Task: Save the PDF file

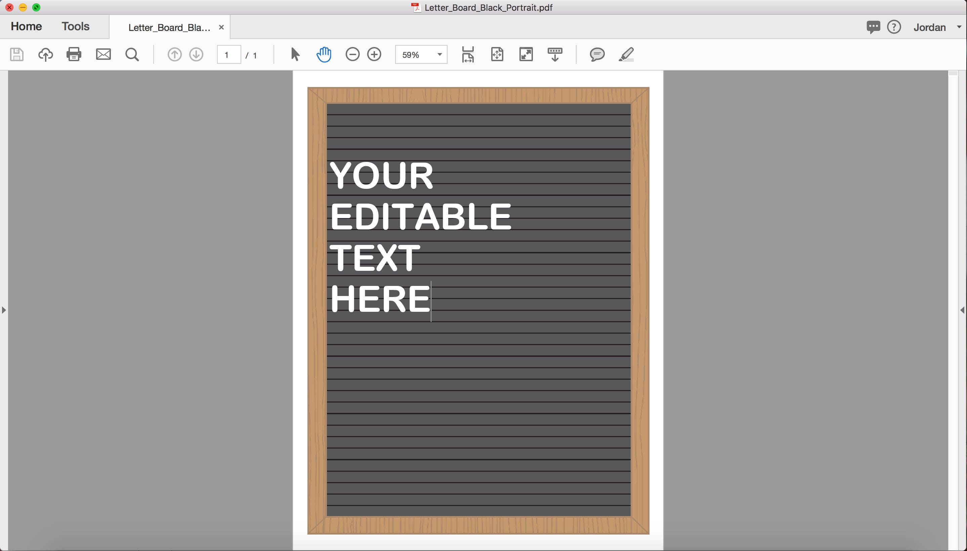Action: point(16,54)
